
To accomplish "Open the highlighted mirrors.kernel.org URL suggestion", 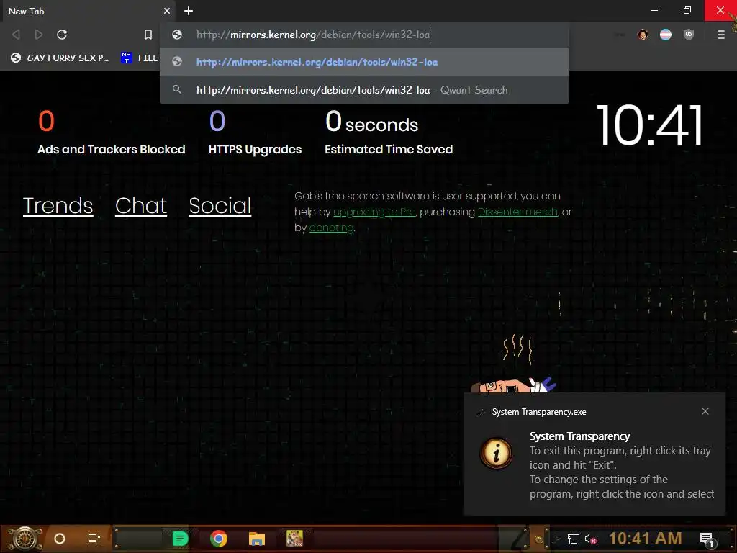I will [x=364, y=62].
